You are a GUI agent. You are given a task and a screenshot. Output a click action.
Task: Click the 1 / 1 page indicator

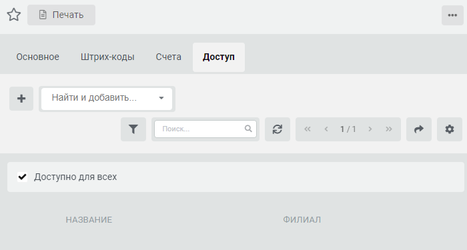click(348, 129)
